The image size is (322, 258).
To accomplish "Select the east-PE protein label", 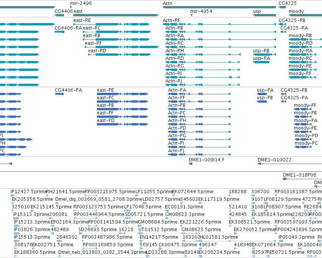I will [105, 90].
